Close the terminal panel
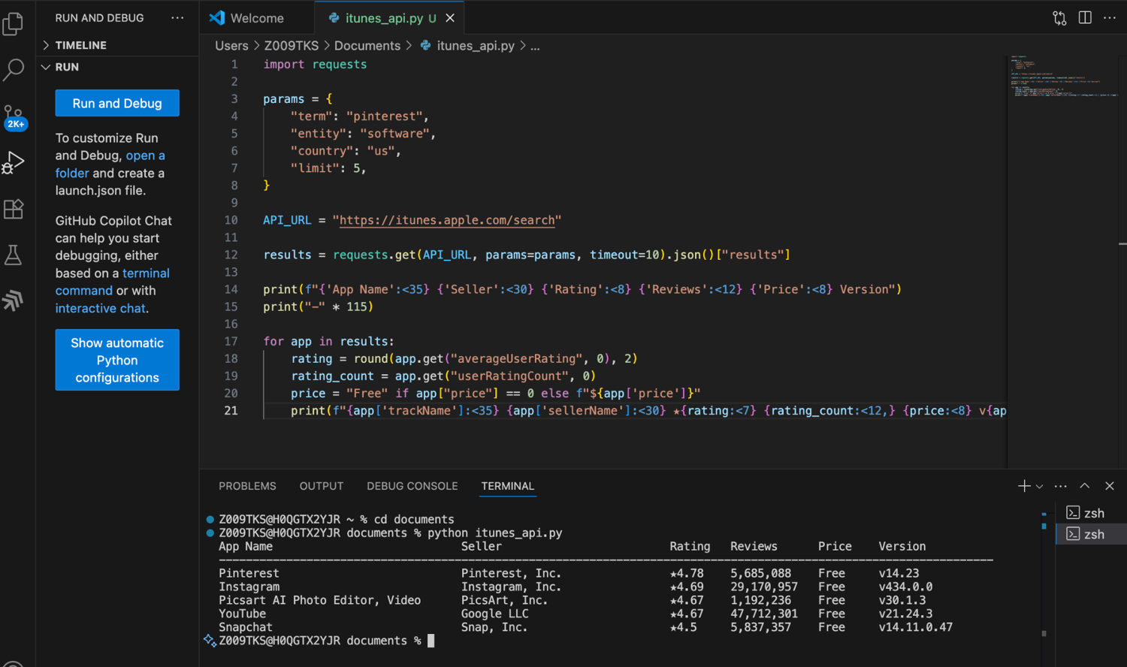Viewport: 1127px width, 667px height. coord(1110,486)
